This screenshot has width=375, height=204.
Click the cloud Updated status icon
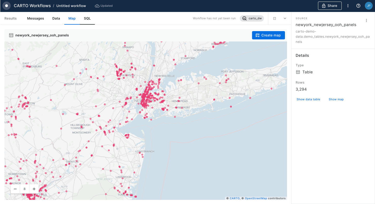point(97,6)
